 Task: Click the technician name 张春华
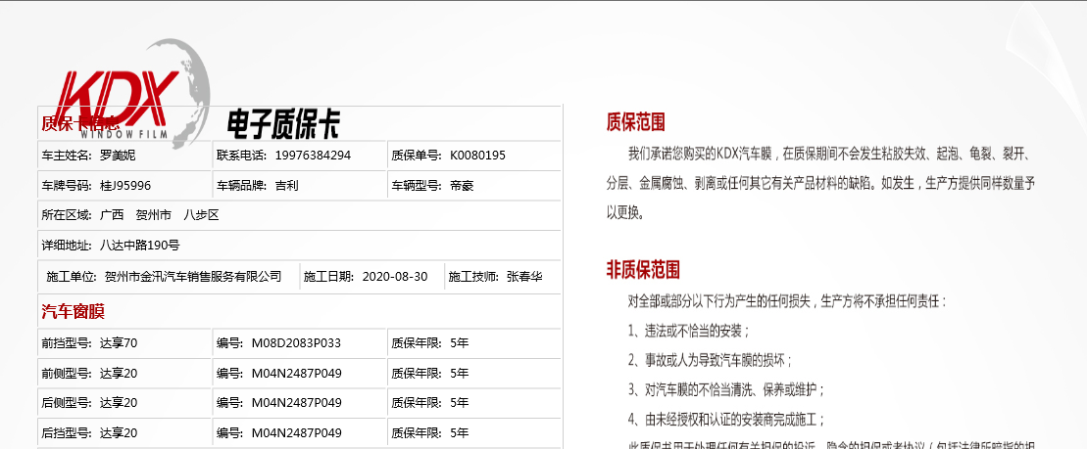pyautogui.click(x=523, y=276)
